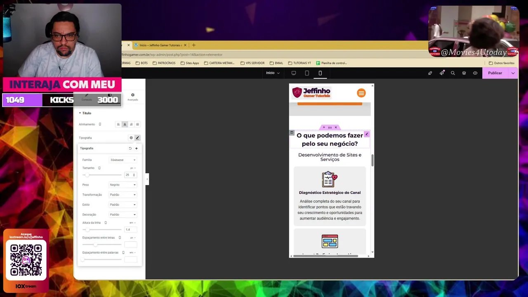Click the container handle left of heading
Viewport: 528px width, 297px height.
point(292,133)
